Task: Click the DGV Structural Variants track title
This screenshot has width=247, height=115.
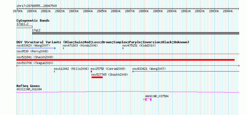Action: (x=103, y=42)
